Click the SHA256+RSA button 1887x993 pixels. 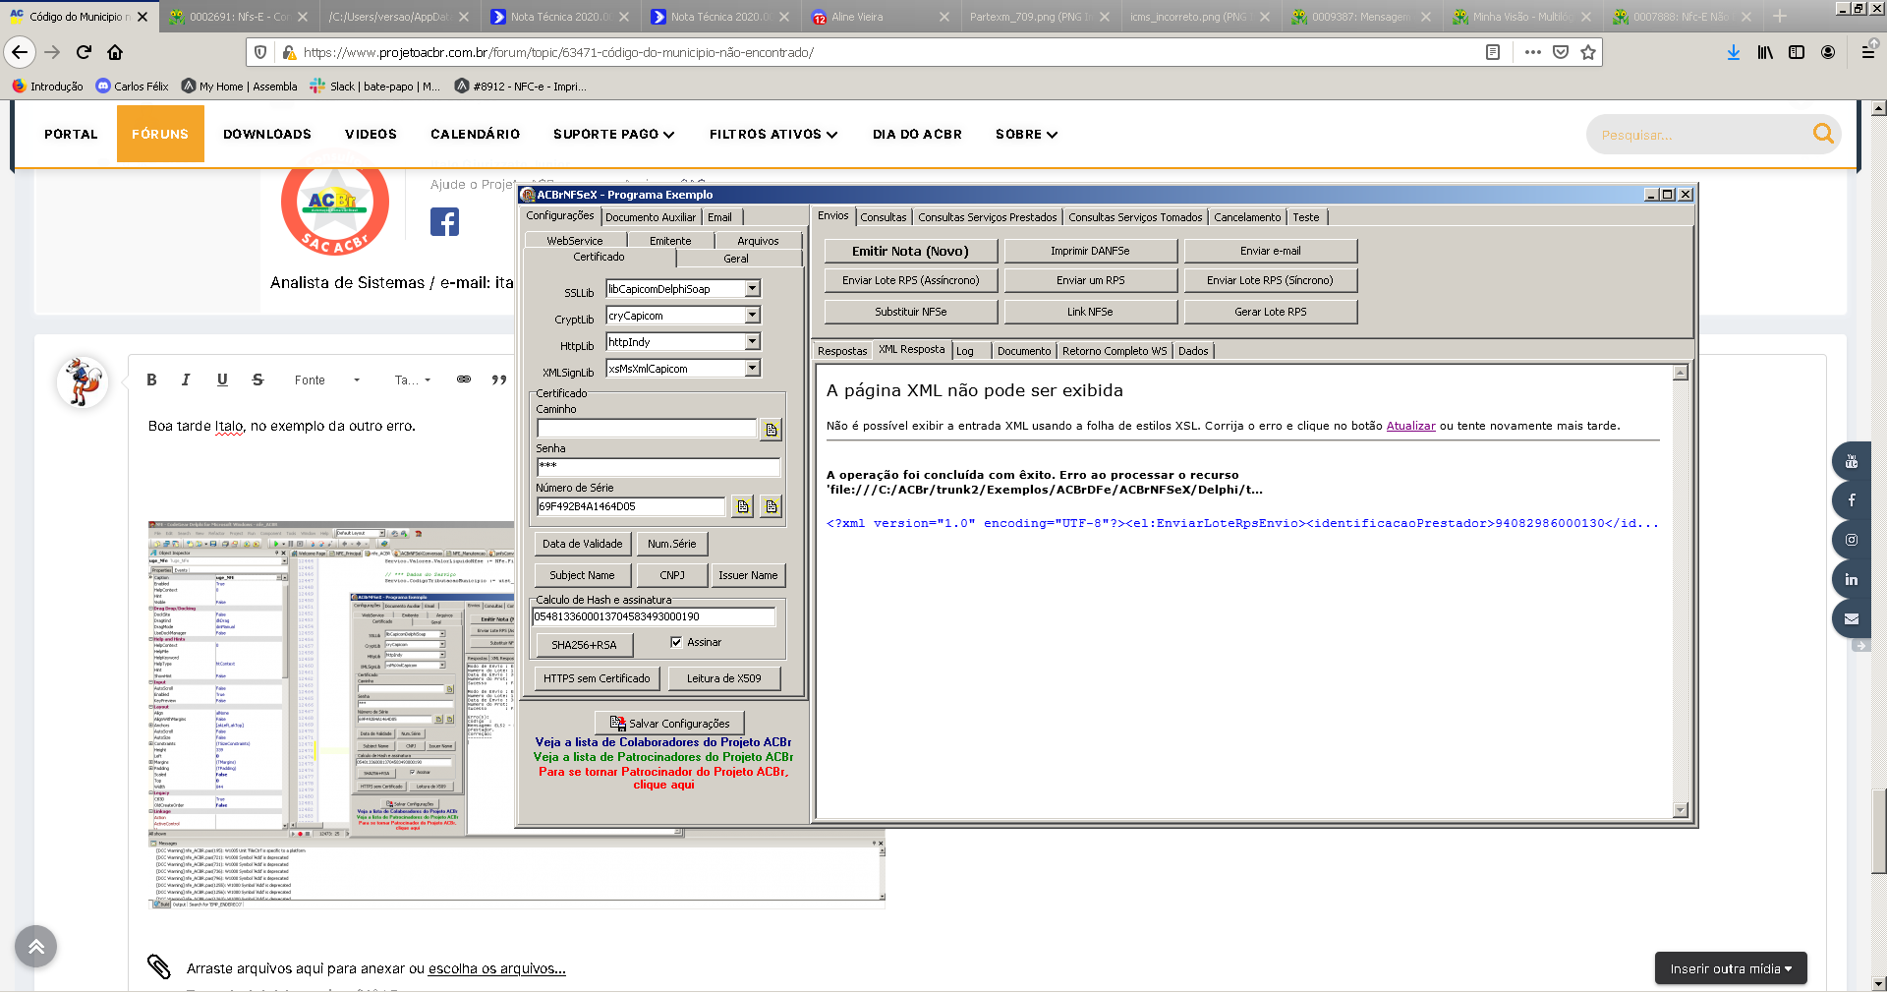pyautogui.click(x=584, y=645)
